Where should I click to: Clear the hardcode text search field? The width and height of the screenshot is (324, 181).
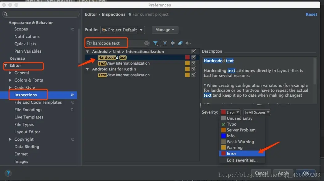pos(146,43)
